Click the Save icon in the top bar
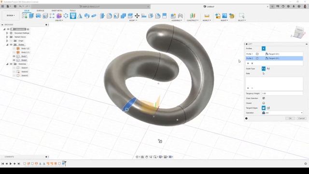309x174 pixels. pyautogui.click(x=15, y=6)
